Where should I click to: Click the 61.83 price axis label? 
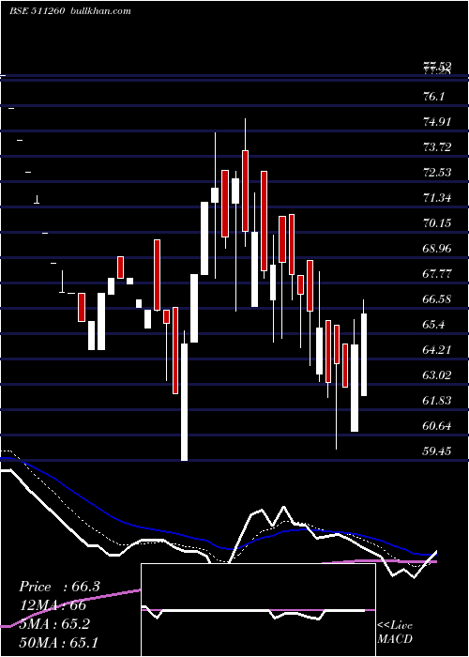tap(437, 401)
